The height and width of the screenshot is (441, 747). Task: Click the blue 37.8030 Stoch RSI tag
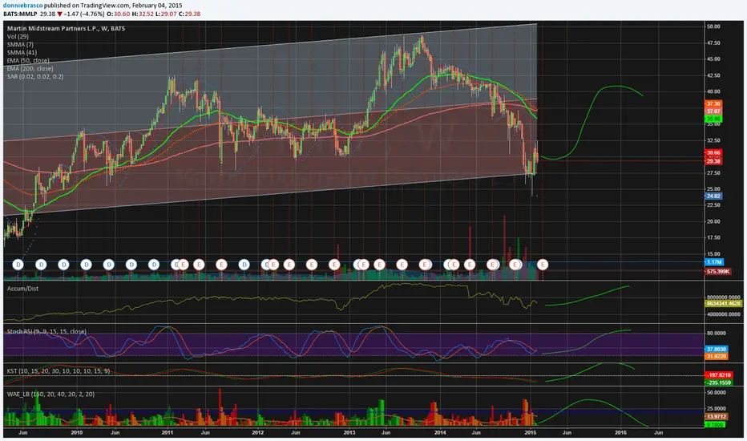(x=716, y=349)
